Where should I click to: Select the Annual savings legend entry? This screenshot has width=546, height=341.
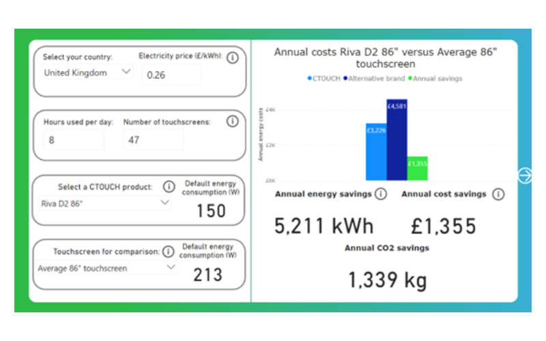[435, 78]
